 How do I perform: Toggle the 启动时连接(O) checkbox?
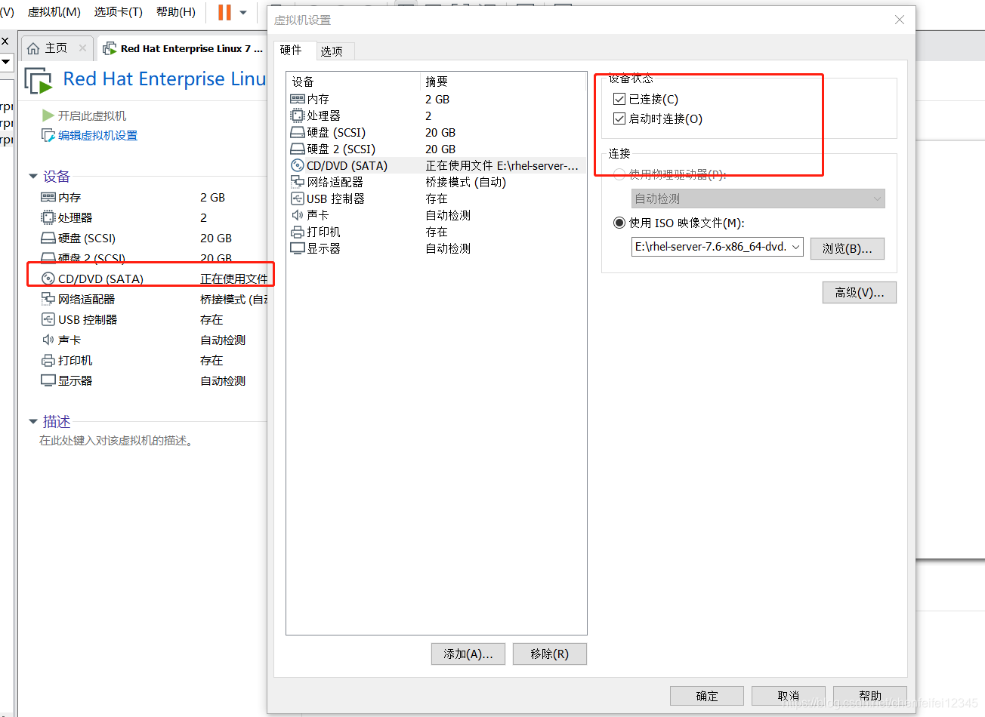tap(621, 117)
